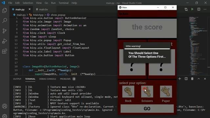Click 'from time import sleep' line
Screen dimensions: 210x118
(x=39, y=36)
